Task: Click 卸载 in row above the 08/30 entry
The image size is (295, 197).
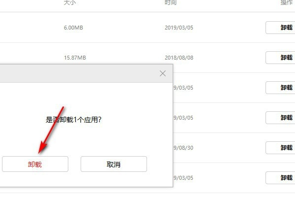Action: (x=280, y=118)
